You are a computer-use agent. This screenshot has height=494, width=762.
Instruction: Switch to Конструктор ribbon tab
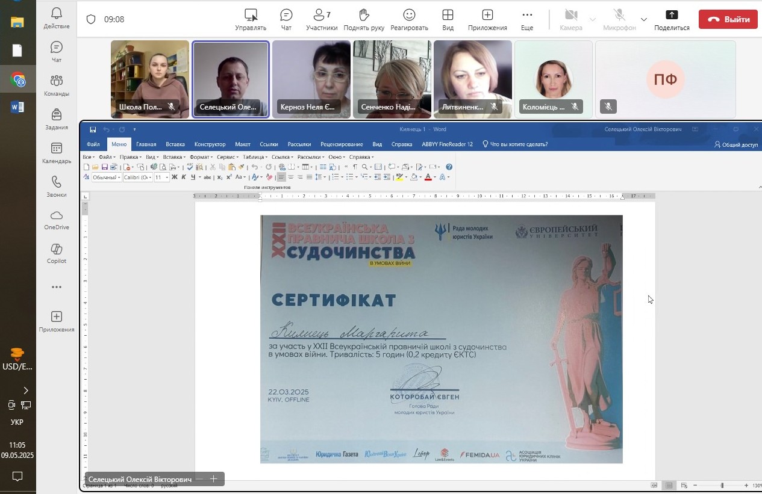tap(210, 144)
